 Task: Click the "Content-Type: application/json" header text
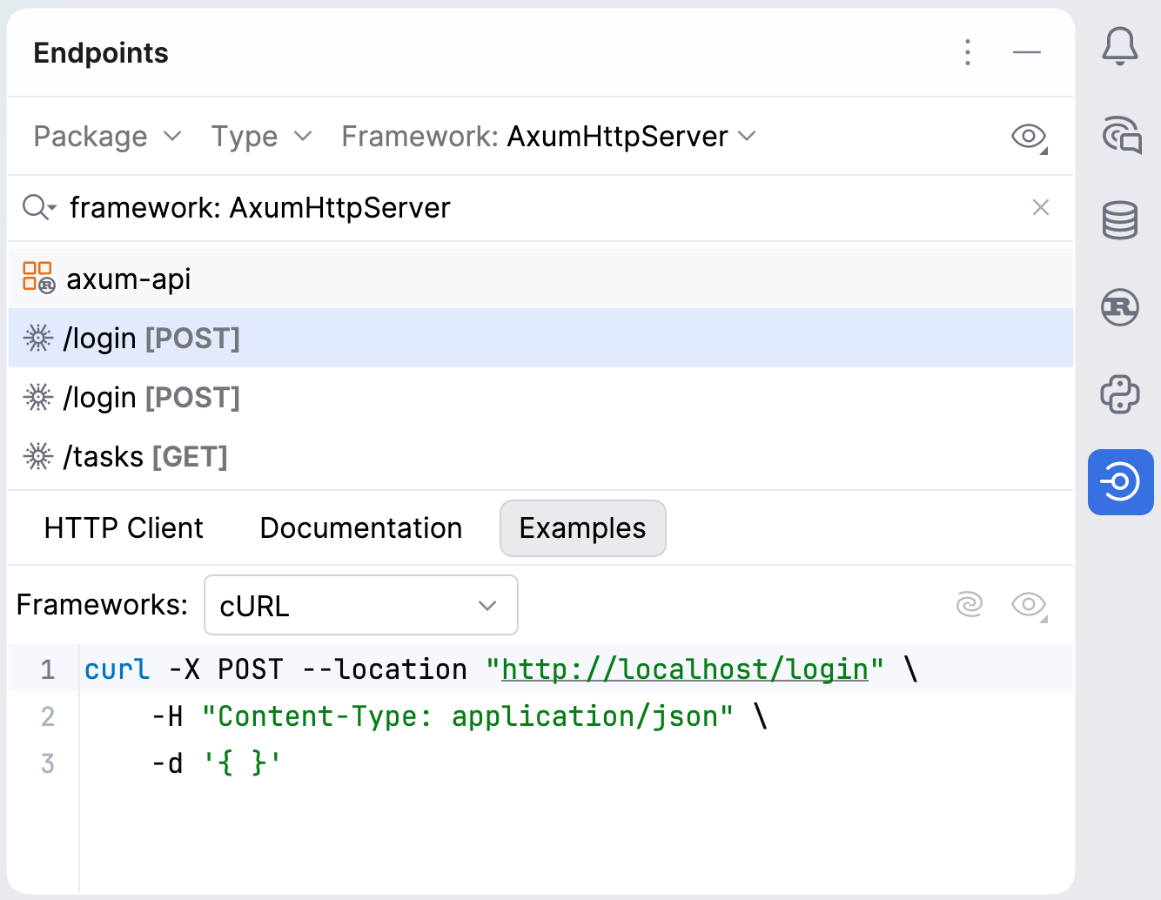click(x=467, y=716)
